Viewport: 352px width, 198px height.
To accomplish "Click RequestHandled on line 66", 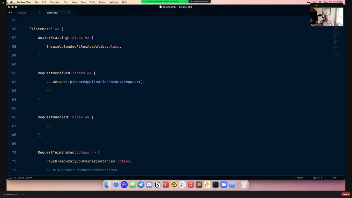I will pyautogui.click(x=53, y=117).
